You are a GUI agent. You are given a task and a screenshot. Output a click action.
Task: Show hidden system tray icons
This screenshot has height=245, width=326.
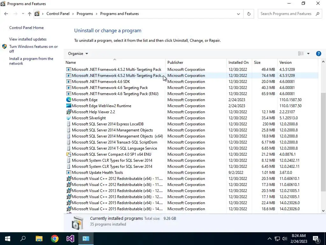[x=269, y=239]
